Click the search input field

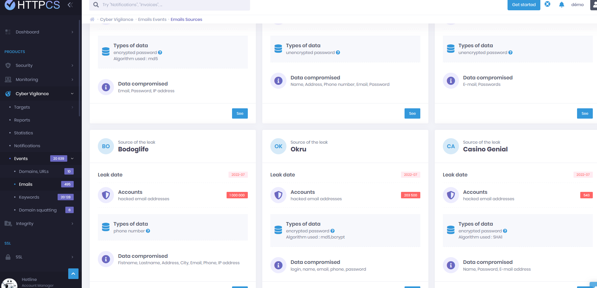tap(170, 4)
